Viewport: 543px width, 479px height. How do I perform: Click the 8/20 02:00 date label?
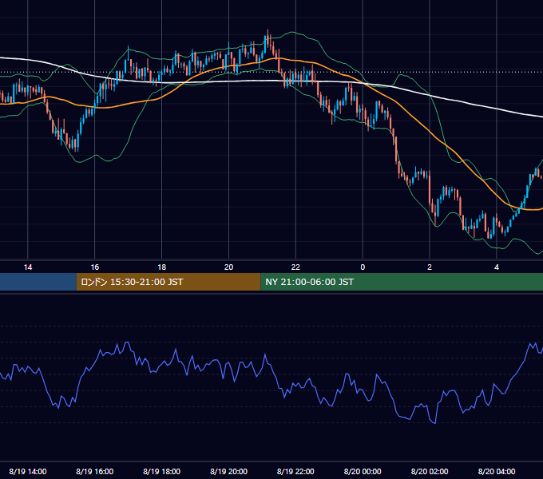point(430,471)
